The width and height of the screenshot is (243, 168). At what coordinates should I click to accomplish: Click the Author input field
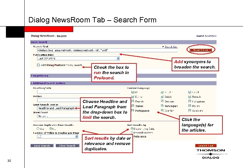(59, 100)
